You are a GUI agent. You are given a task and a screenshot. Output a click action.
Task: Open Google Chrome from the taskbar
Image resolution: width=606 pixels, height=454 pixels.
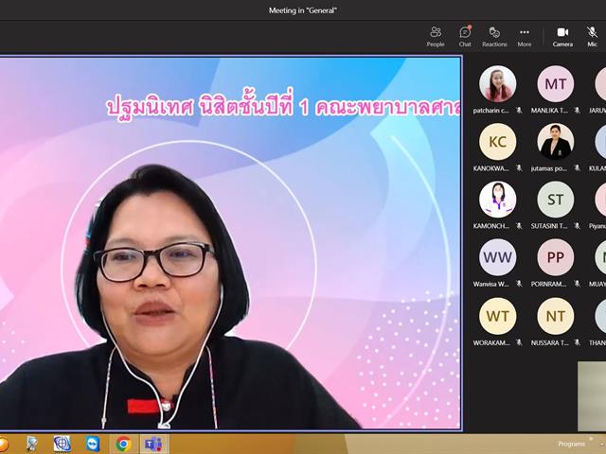[x=123, y=444]
